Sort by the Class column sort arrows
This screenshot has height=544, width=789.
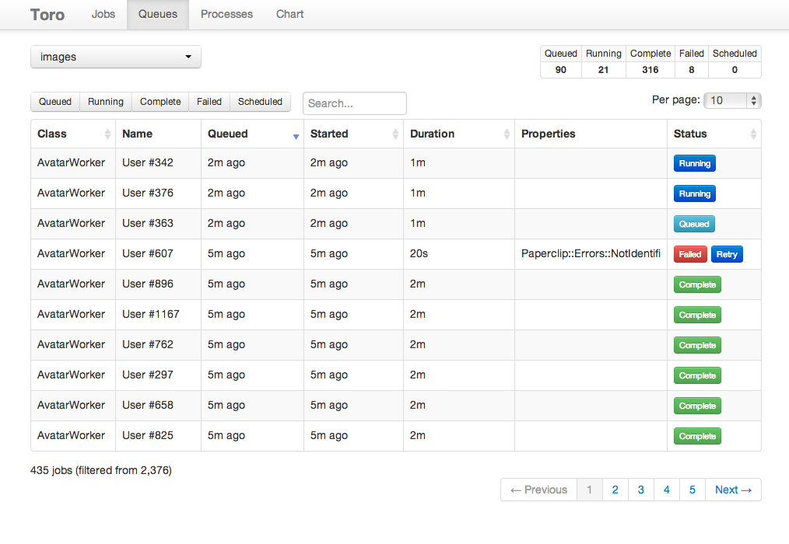point(107,134)
